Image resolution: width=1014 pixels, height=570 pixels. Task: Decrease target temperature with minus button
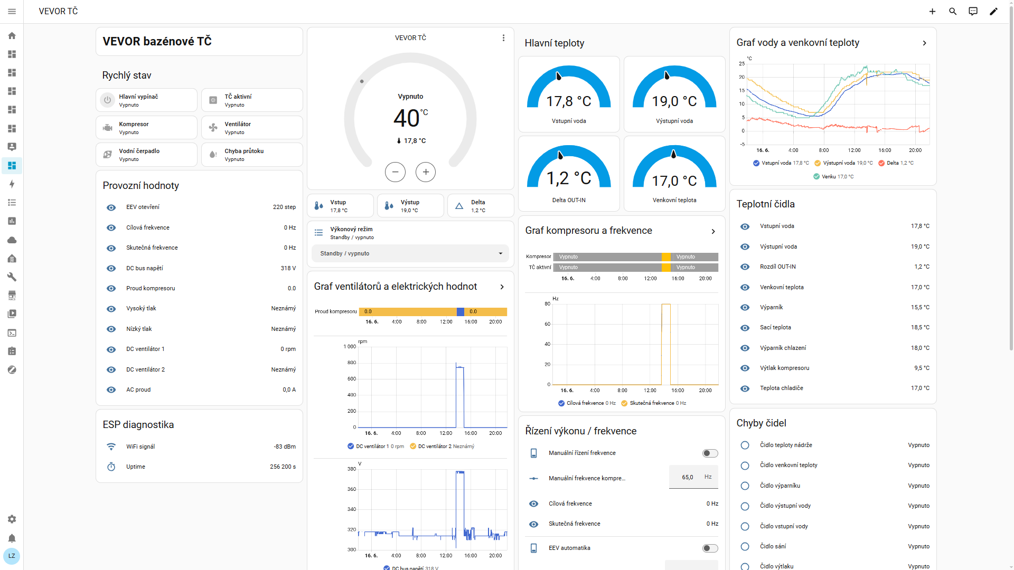click(x=395, y=172)
